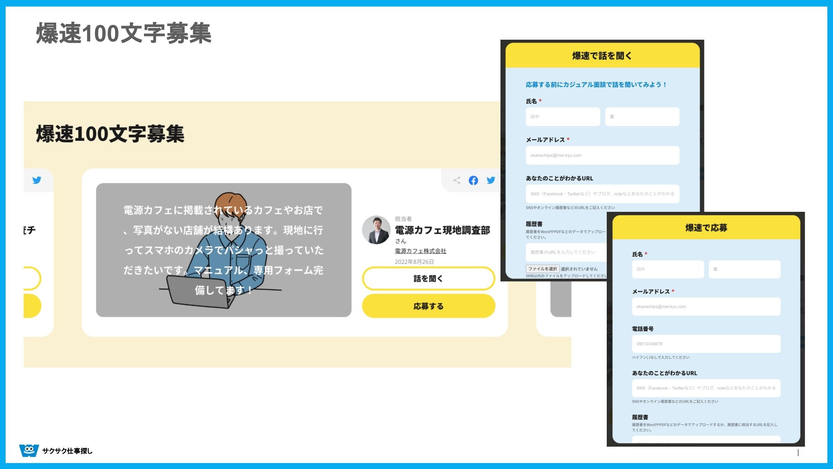Click the 田中 surname field in the 爆速で話を聞く form

[x=563, y=117]
